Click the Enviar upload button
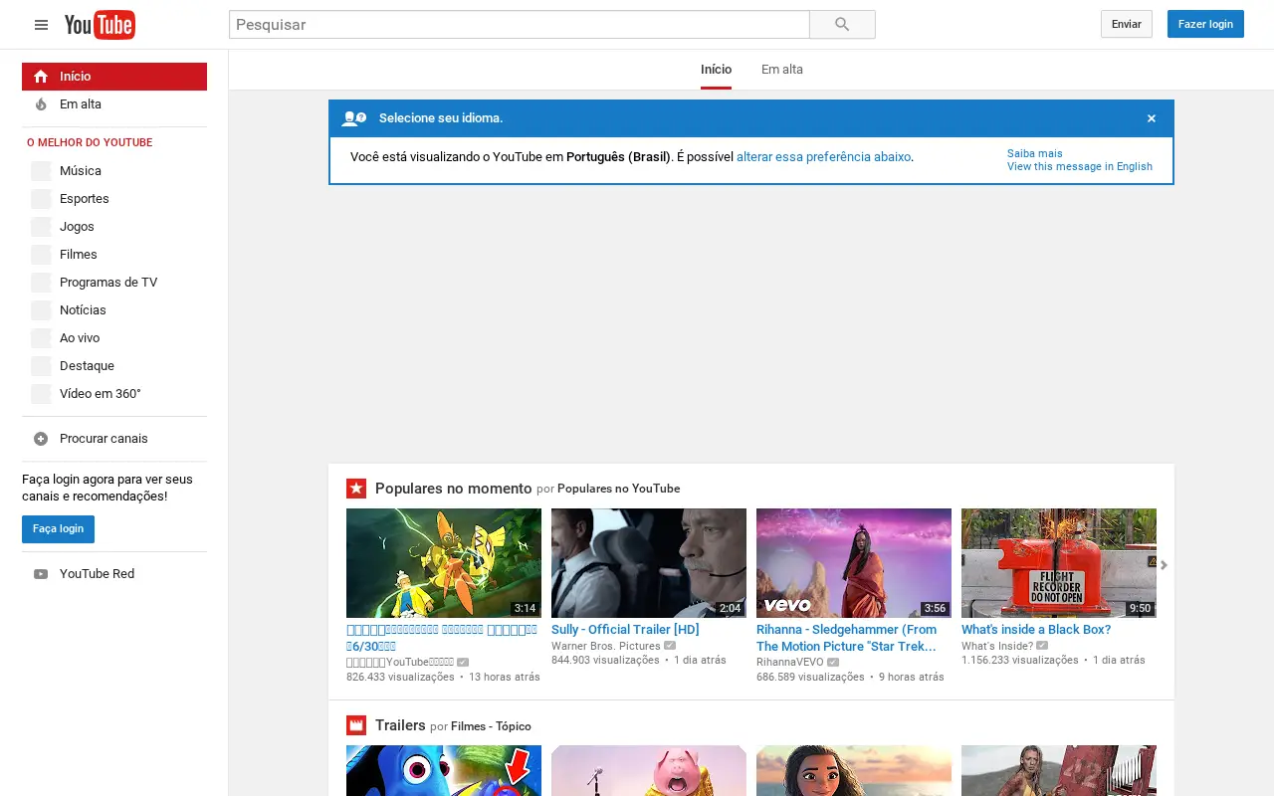This screenshot has width=1274, height=796. click(1127, 24)
